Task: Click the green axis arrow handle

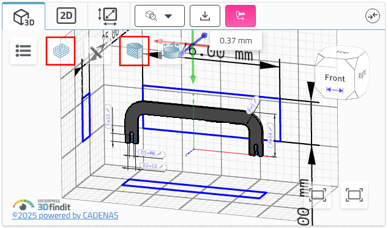Action: tap(193, 79)
